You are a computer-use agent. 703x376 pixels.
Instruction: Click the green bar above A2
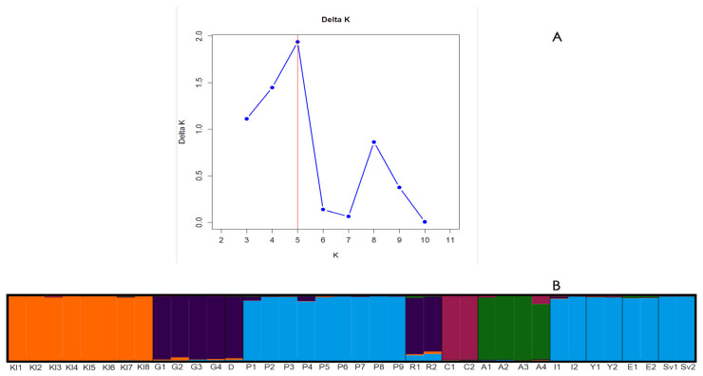[504, 328]
